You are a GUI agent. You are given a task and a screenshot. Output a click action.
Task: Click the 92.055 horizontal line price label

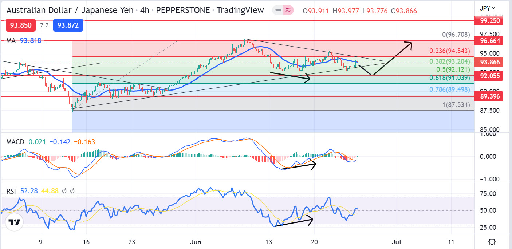489,76
